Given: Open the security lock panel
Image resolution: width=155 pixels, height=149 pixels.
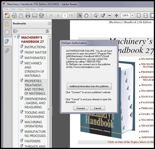Looking at the screenshot, I should pos(7,24).
